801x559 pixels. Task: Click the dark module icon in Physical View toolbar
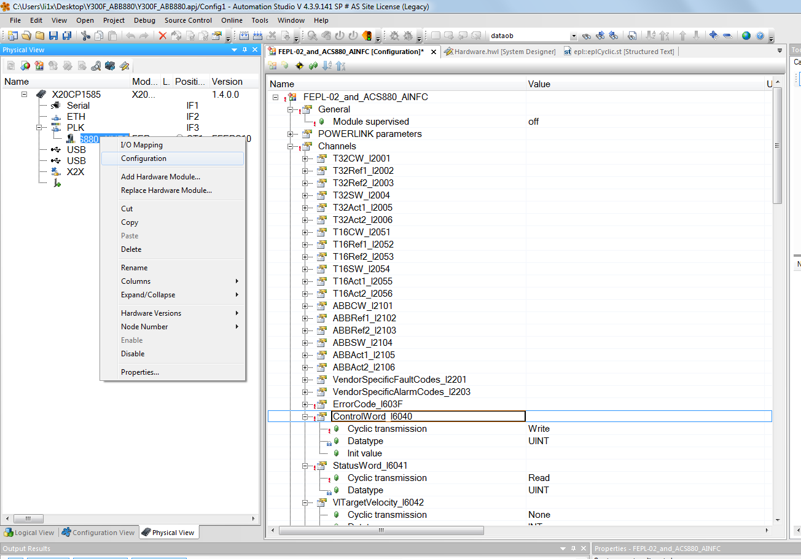[x=110, y=66]
